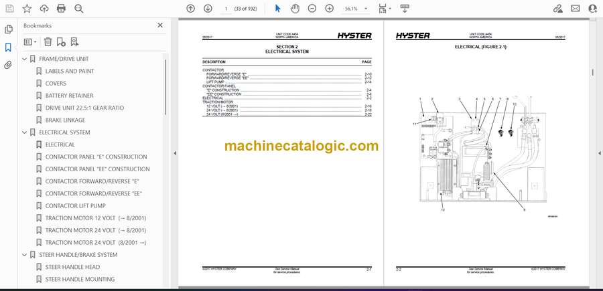Collapse the ELECTRICAL SYSTEM bookmark group
This screenshot has height=291, width=603.
click(25, 132)
